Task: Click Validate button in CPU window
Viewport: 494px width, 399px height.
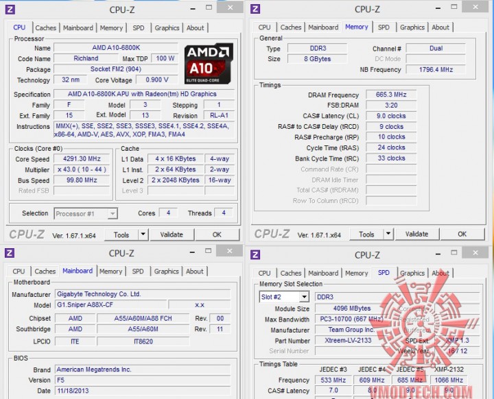Action: [x=172, y=234]
